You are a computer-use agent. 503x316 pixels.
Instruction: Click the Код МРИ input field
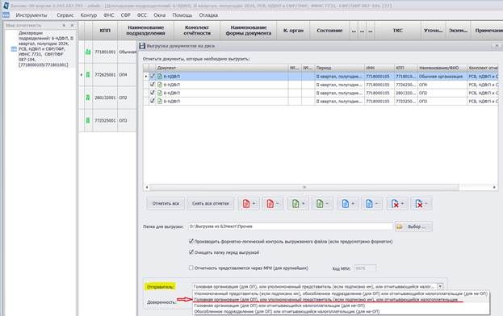[x=365, y=268]
